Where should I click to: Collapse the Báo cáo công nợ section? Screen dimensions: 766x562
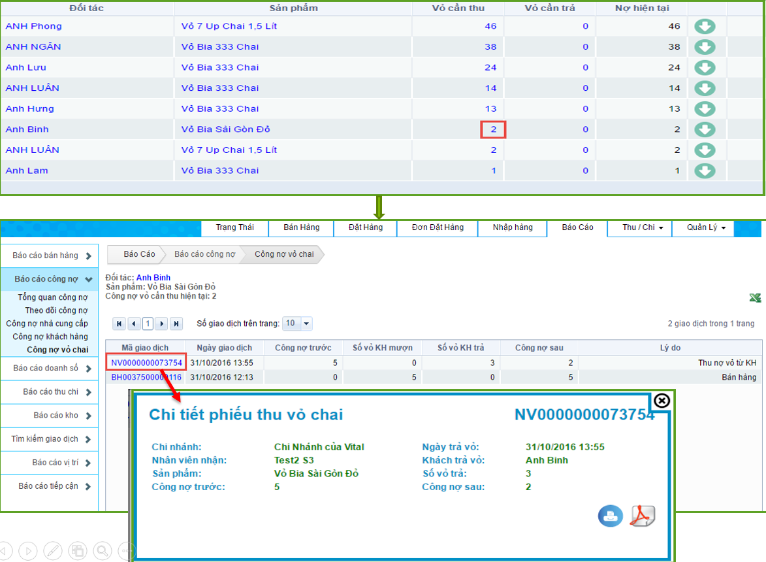[x=50, y=279]
